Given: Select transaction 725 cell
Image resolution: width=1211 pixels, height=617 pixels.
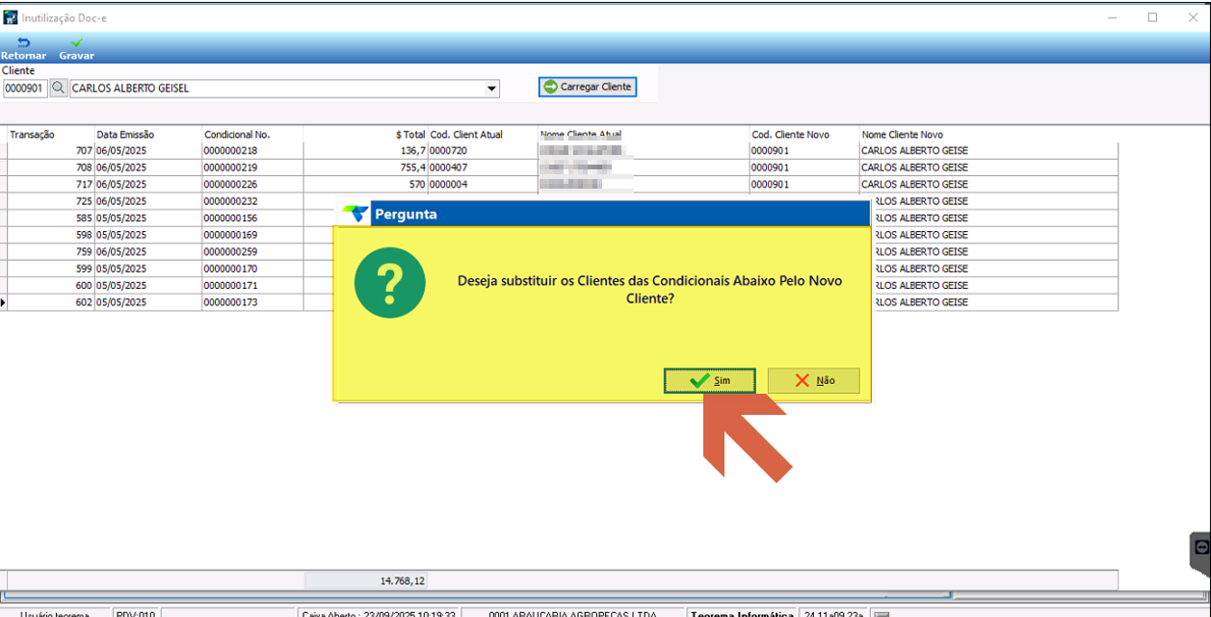Looking at the screenshot, I should click(x=51, y=201).
